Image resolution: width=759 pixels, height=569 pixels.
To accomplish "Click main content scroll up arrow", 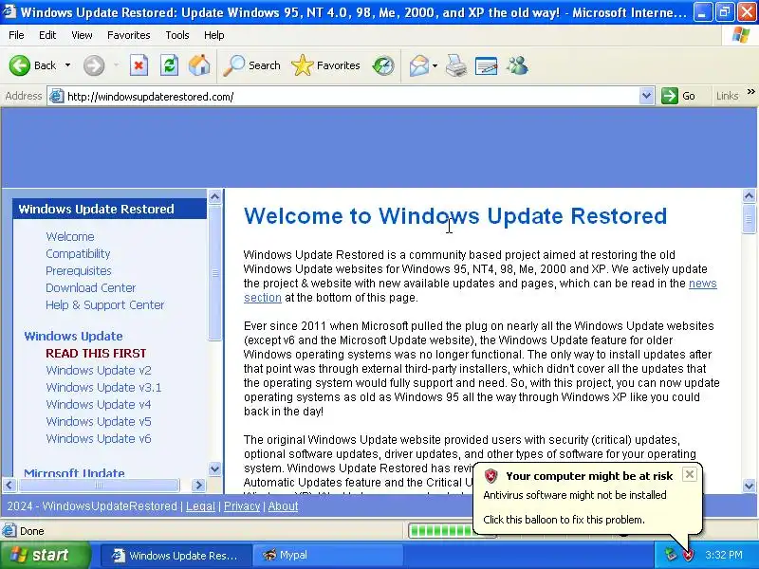I will click(749, 196).
